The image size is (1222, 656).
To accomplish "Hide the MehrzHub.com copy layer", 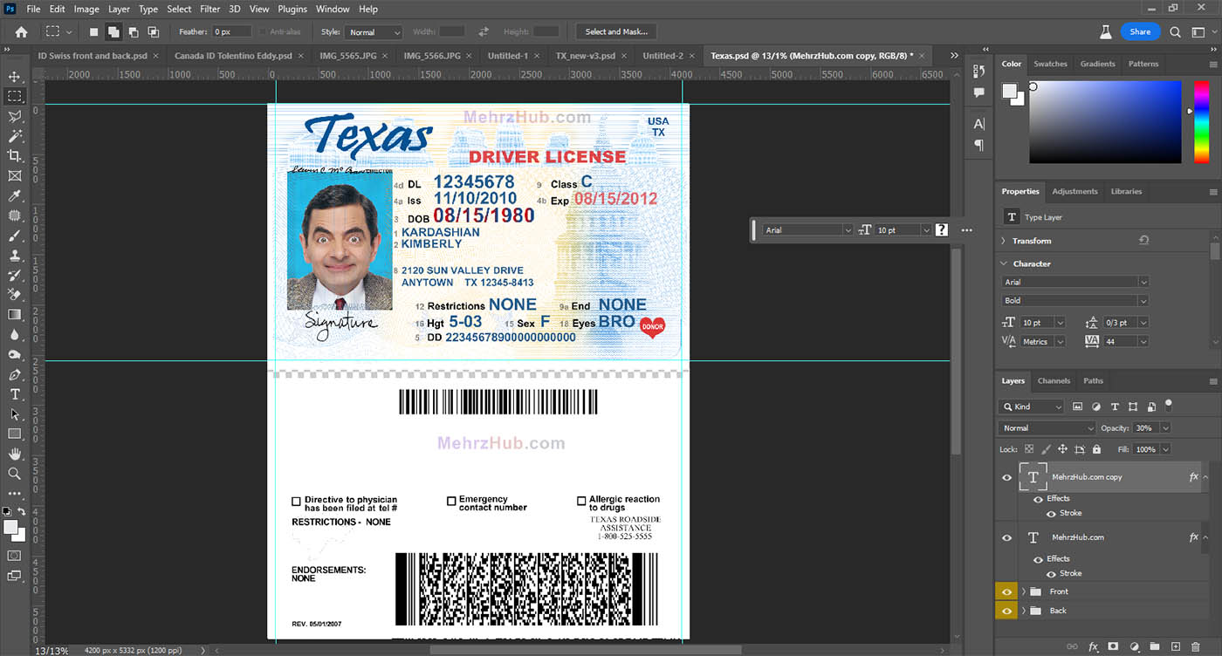I will [x=1006, y=477].
